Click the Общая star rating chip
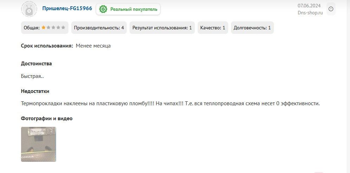Screen dimensions: 350x173 point(45,28)
